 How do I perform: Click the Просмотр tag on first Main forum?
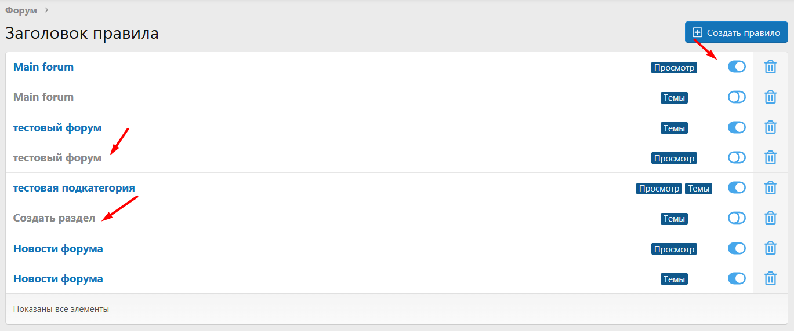[674, 68]
